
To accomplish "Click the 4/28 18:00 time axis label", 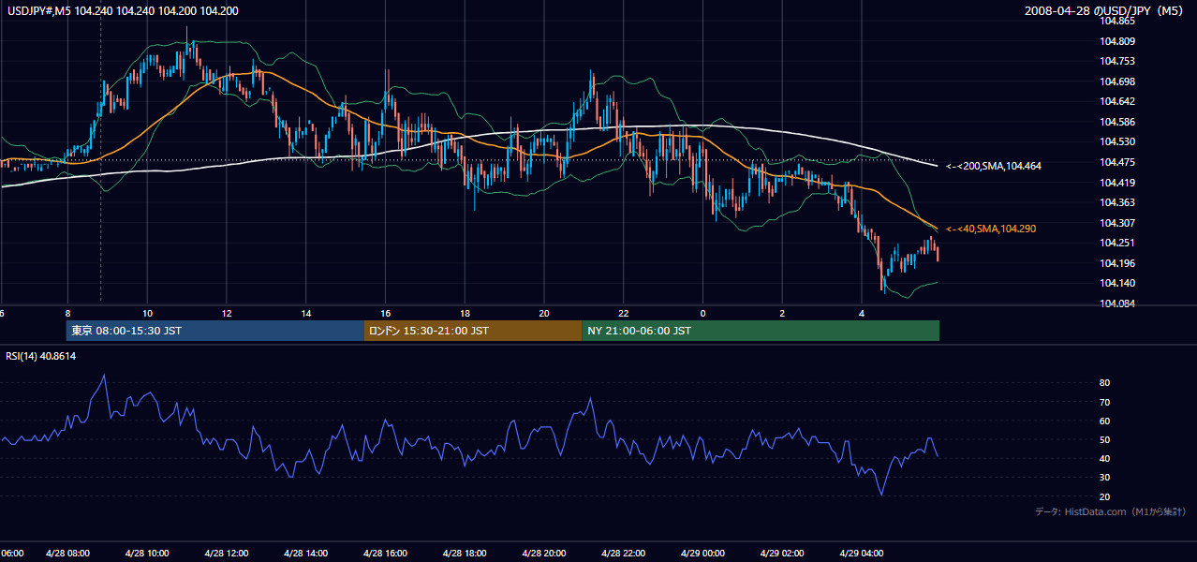I will coord(465,554).
